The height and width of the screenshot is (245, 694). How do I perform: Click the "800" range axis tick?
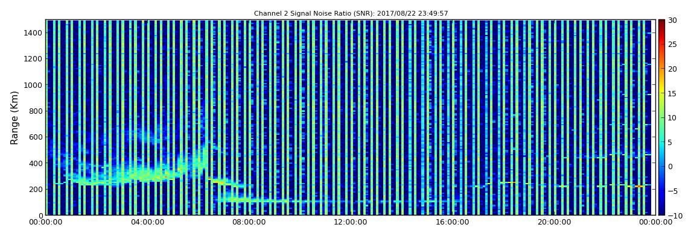tap(36, 111)
